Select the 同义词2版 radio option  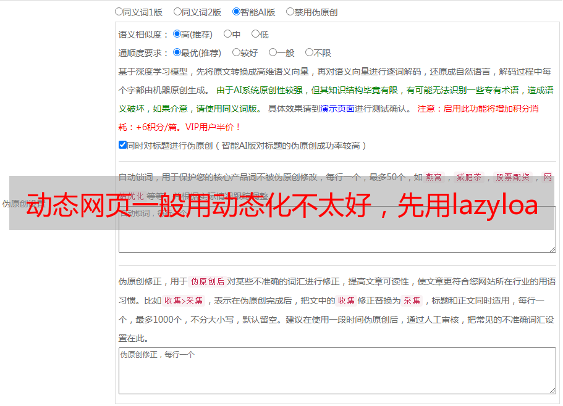click(177, 12)
